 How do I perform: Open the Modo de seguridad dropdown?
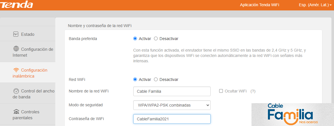click(172, 105)
